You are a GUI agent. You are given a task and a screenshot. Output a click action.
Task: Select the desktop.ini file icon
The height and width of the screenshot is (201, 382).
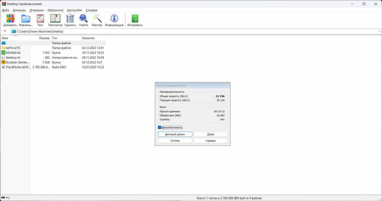[x=3, y=58]
